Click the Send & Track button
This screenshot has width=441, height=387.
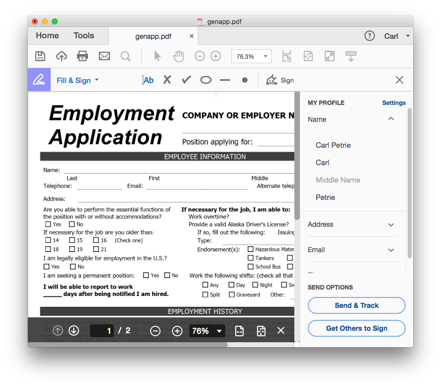pyautogui.click(x=356, y=305)
